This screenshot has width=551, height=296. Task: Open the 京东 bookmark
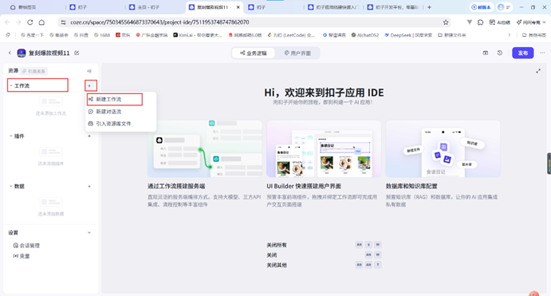[123, 35]
